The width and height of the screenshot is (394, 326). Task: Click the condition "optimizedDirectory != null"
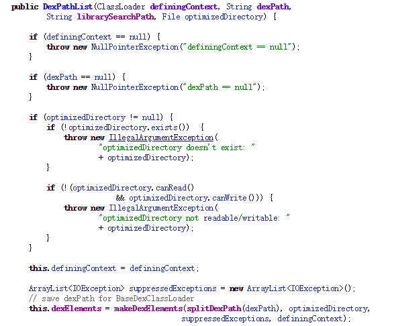[103, 117]
